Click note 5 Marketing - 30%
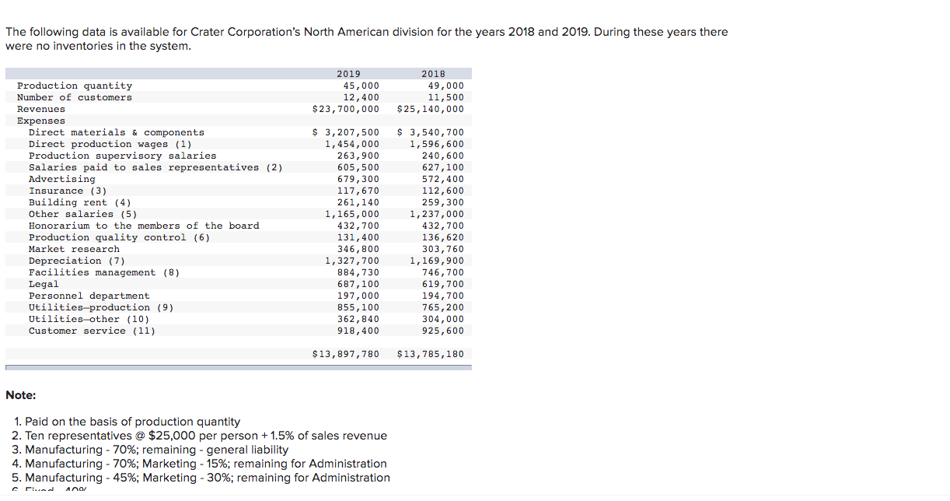The image size is (950, 501). (x=201, y=478)
